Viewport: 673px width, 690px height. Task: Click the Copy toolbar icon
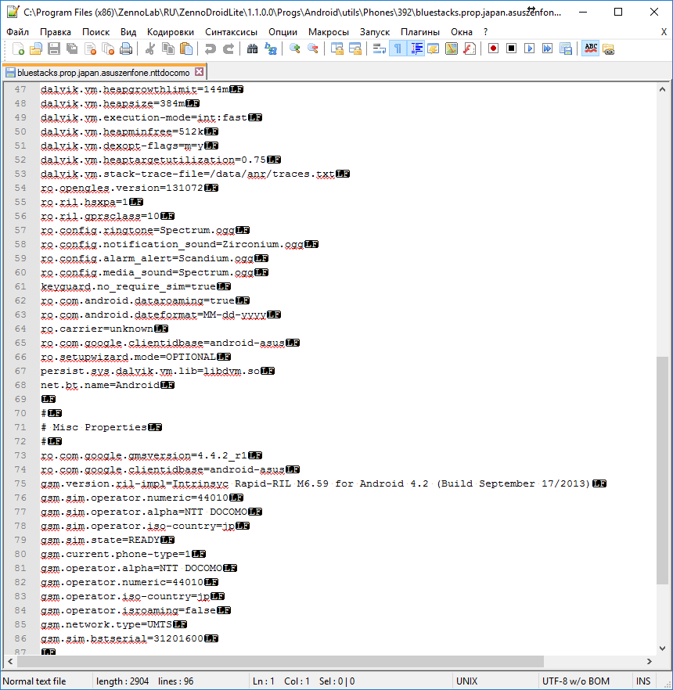(168, 49)
